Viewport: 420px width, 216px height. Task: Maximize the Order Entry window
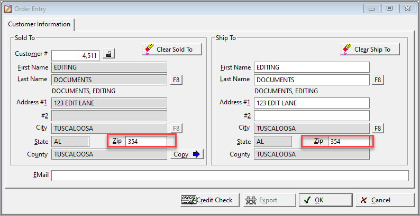(389, 9)
